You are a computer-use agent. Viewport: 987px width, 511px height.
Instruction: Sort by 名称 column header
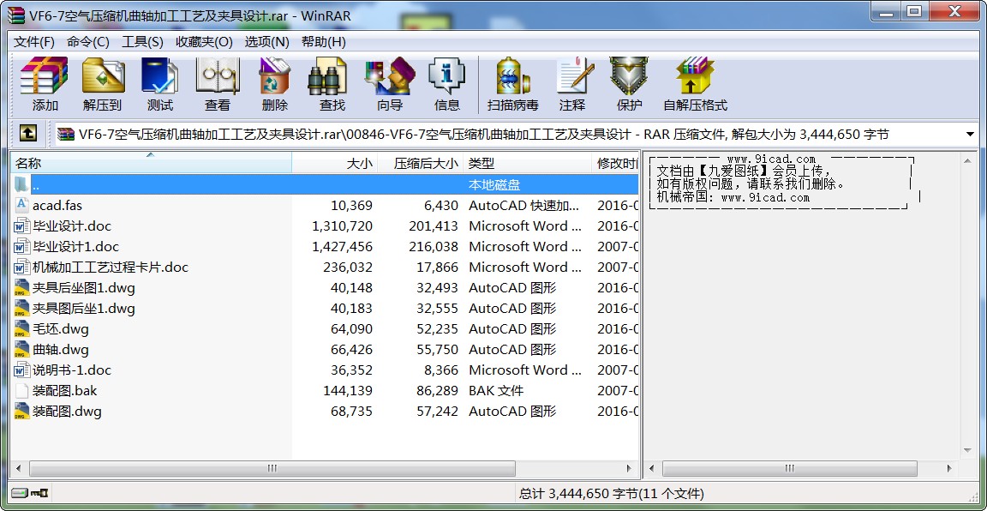click(x=151, y=163)
